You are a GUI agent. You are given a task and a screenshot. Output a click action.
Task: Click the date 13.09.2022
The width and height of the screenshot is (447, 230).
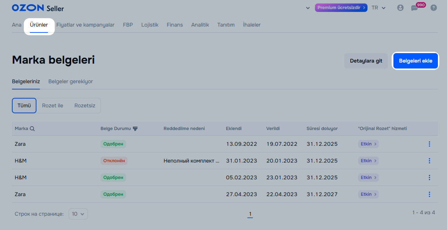[x=241, y=144]
